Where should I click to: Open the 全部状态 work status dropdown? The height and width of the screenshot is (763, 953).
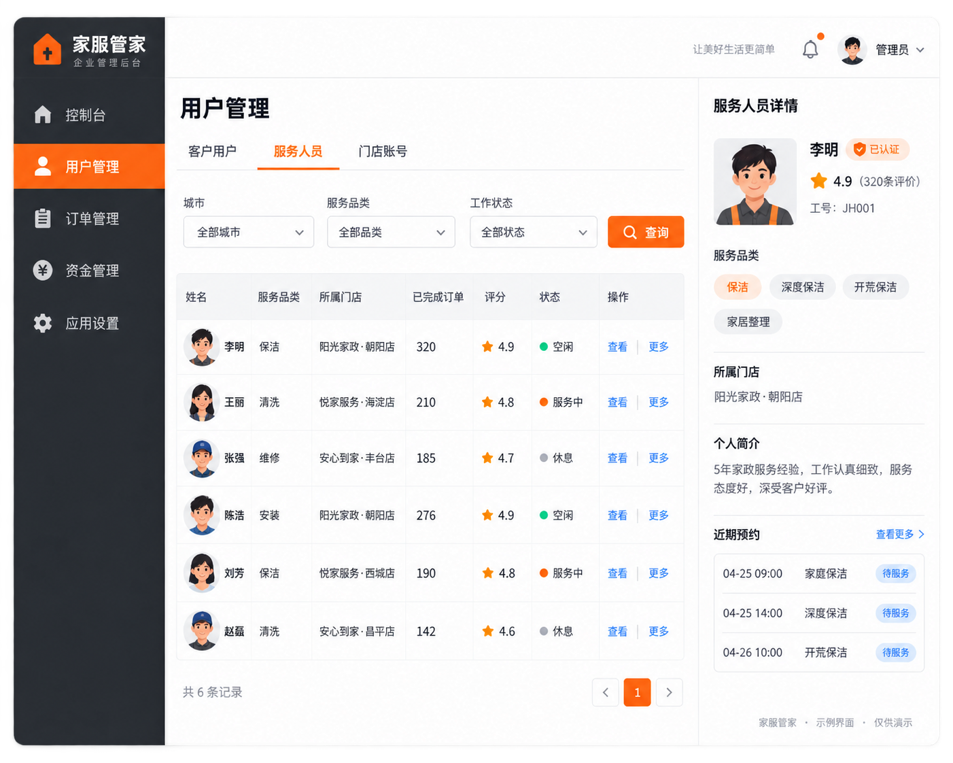pos(534,232)
